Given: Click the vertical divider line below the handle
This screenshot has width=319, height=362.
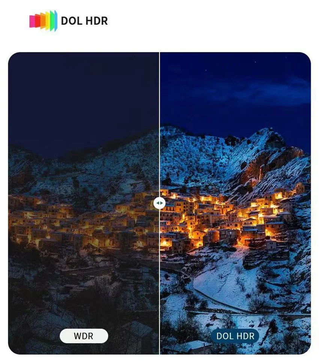Looking at the screenshot, I should point(159,282).
